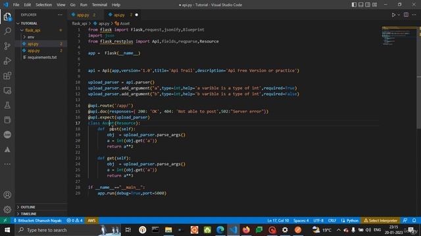The height and width of the screenshot is (236, 421).
Task: Click Bitbucket: Dhanush Nayak status item
Action: point(37,220)
